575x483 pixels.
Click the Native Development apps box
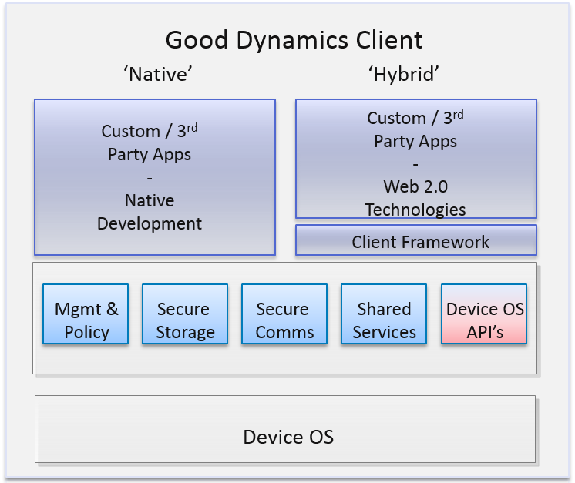[155, 177]
